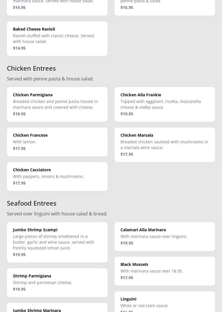Select the Chicken Marsala card
Screen dimensions: 222x312
[165, 144]
